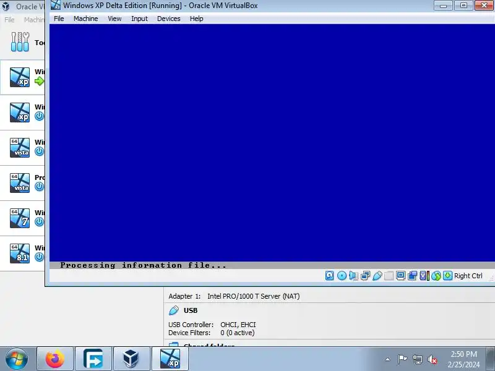
Task: Click the optical disk status icon
Action: coord(342,276)
